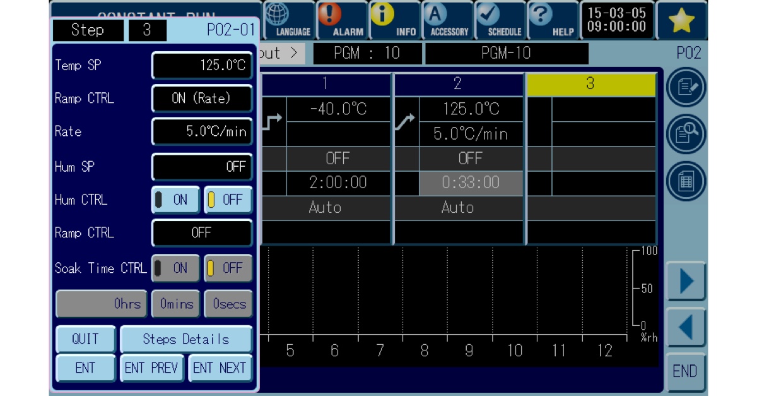The height and width of the screenshot is (396, 757).
Task: Open the Accessory icon
Action: tap(448, 21)
